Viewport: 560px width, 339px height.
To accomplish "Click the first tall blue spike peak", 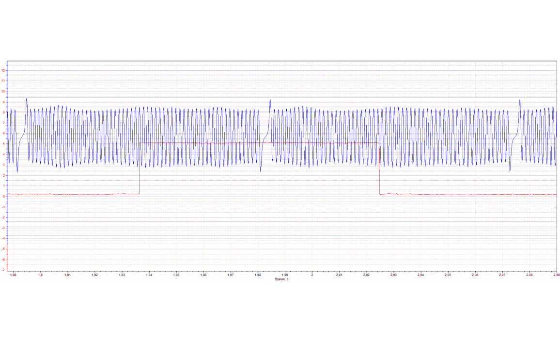I will click(x=26, y=99).
